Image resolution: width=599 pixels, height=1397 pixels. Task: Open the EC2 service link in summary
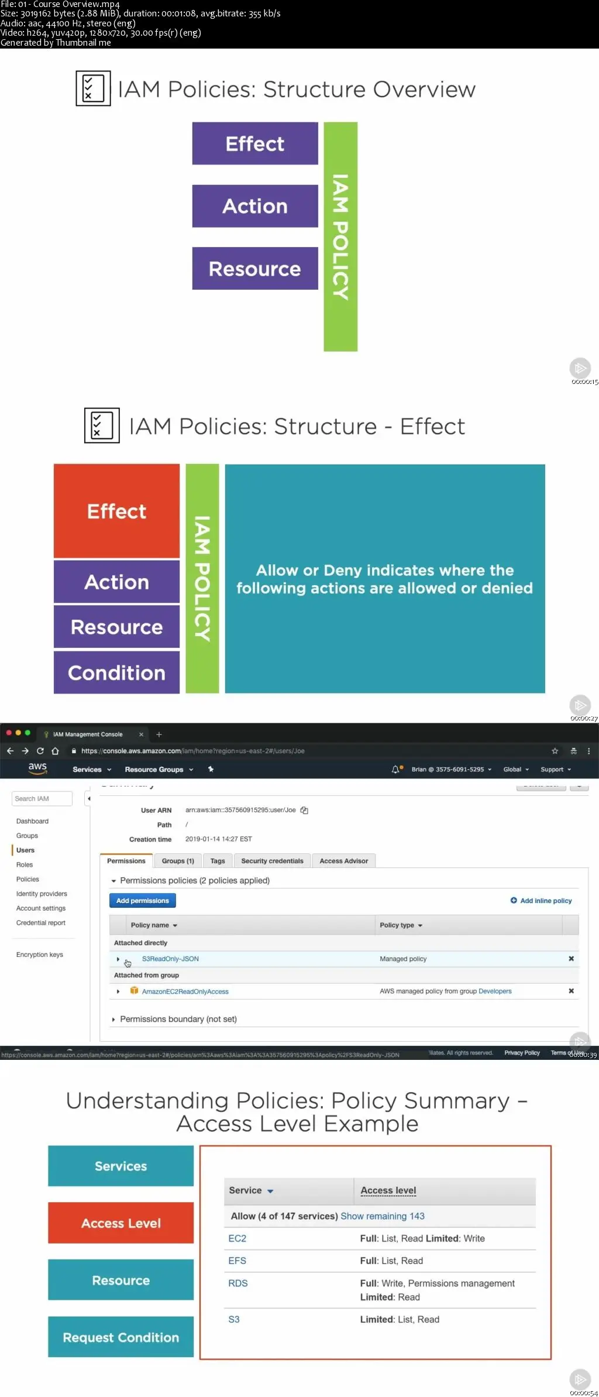[237, 1238]
